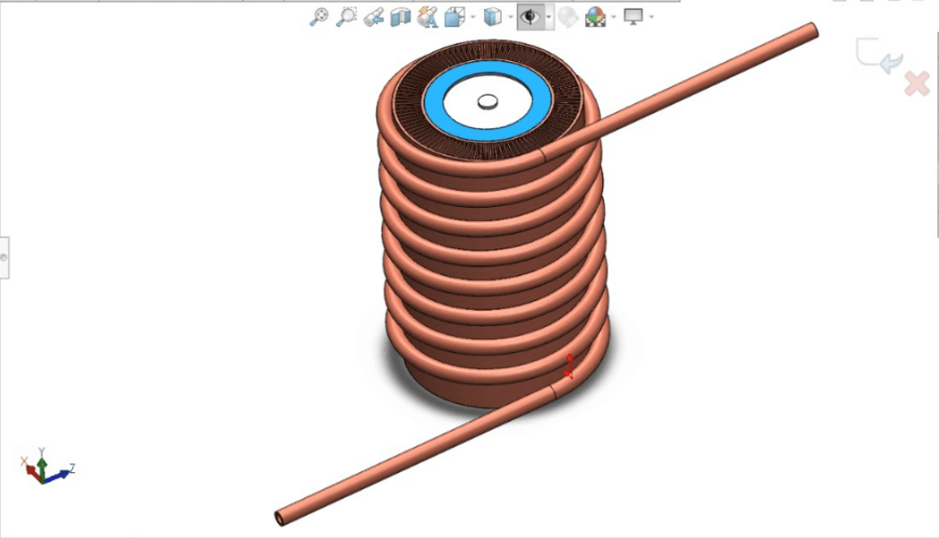This screenshot has width=939, height=538.
Task: Open the Display Style dropdown arrow
Action: coord(510,17)
